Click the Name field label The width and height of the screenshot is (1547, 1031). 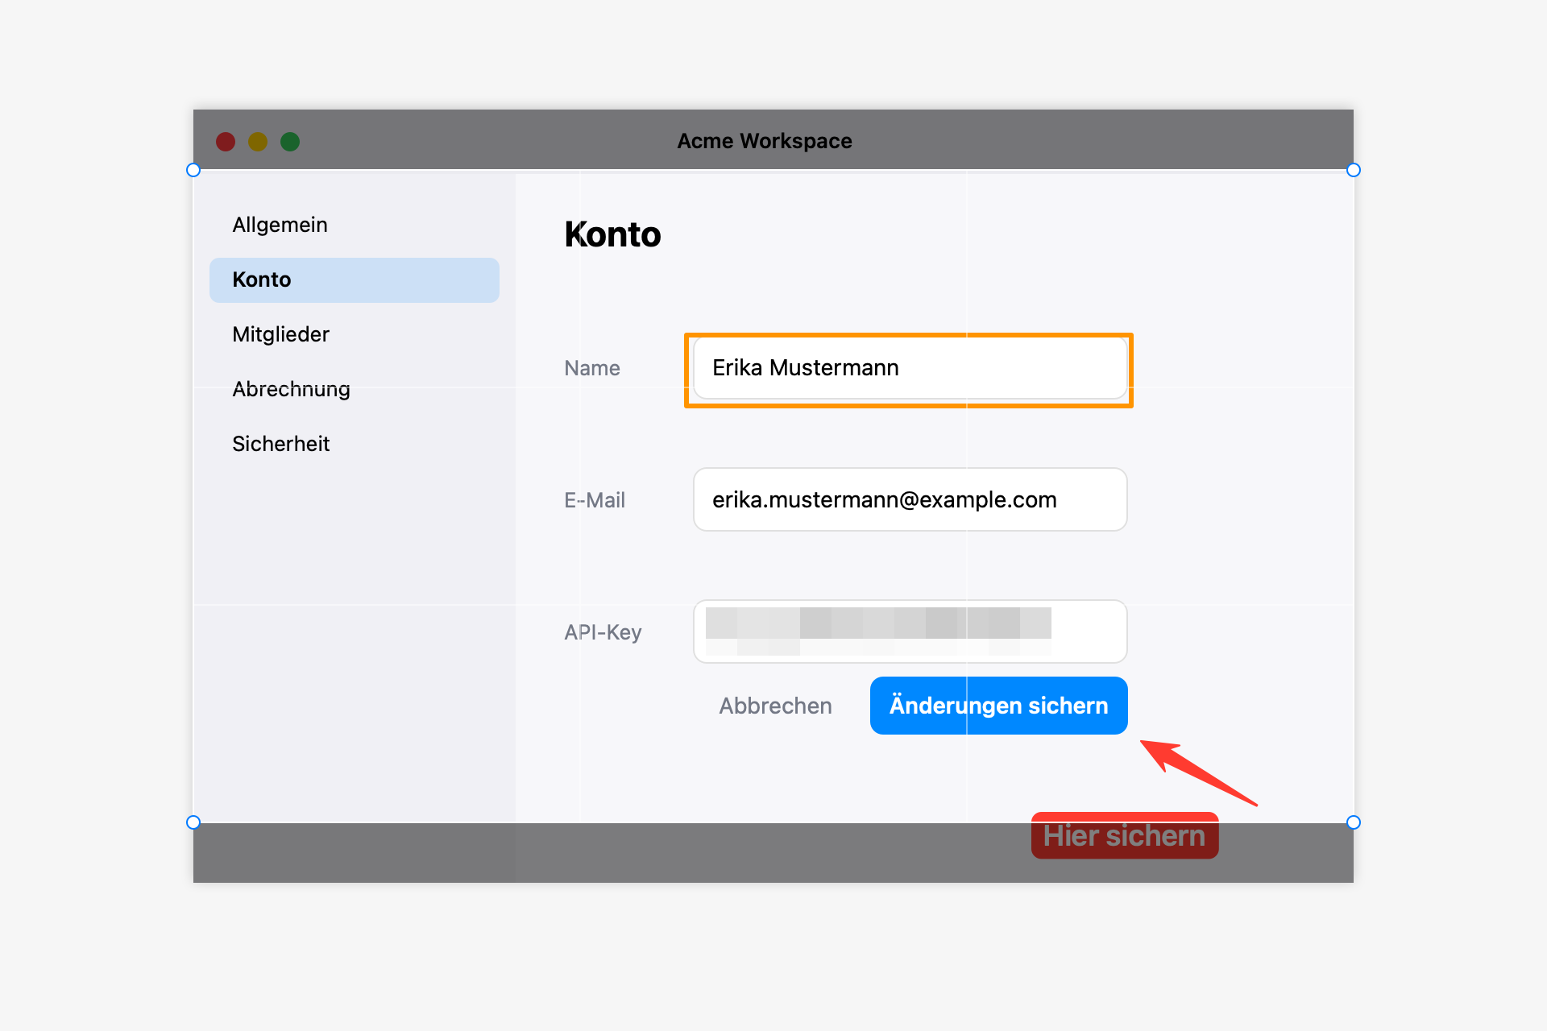[592, 368]
